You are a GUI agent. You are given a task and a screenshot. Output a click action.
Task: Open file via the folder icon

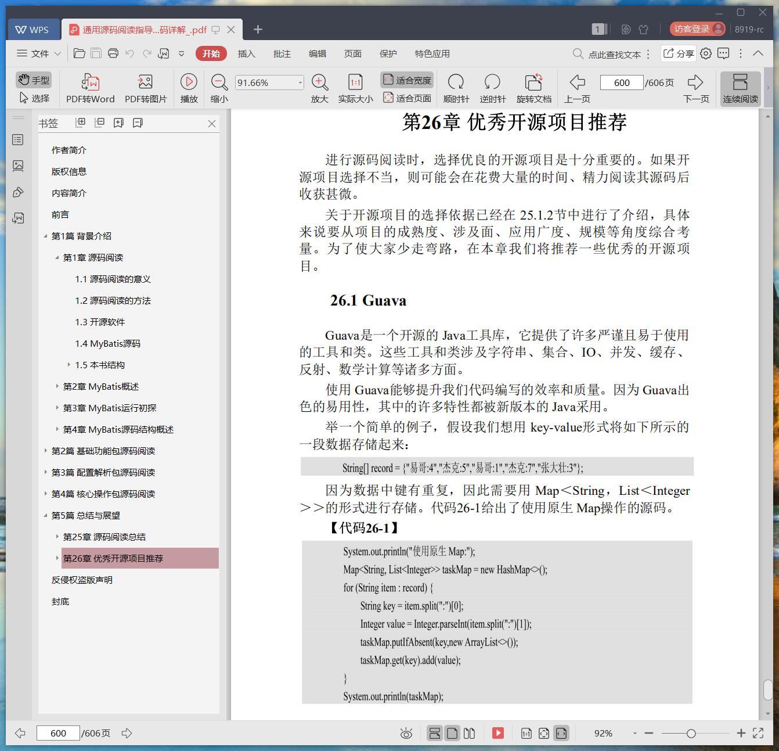(x=80, y=53)
